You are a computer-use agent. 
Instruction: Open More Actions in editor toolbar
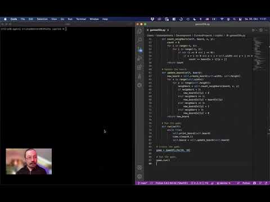point(266,30)
